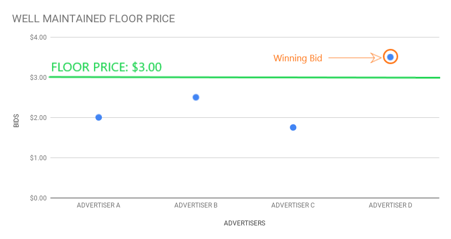Click the Advertiser A bid data point
This screenshot has height=239, width=451.
99,117
